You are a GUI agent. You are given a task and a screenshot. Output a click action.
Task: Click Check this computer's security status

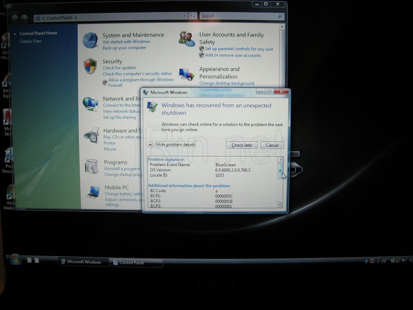(x=137, y=74)
